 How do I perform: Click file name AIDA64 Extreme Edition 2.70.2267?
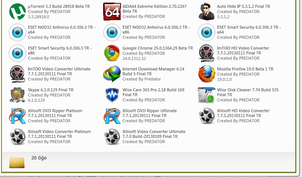tap(155, 6)
